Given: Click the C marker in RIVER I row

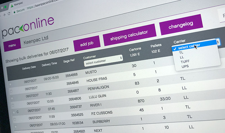Looking at the screenshot, I should (17, 112).
